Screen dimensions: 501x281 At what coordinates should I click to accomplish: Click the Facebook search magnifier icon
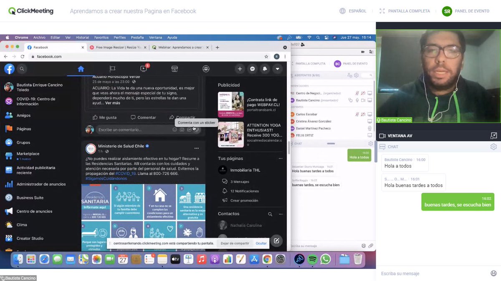coord(22,69)
